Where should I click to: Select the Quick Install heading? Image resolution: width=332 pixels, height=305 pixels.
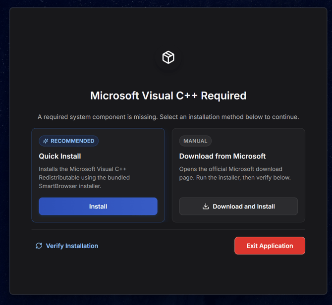pos(59,156)
